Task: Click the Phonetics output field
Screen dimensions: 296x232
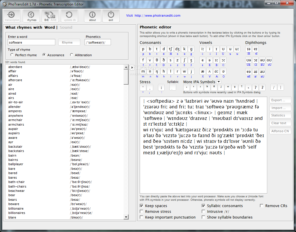Action: 98,42
